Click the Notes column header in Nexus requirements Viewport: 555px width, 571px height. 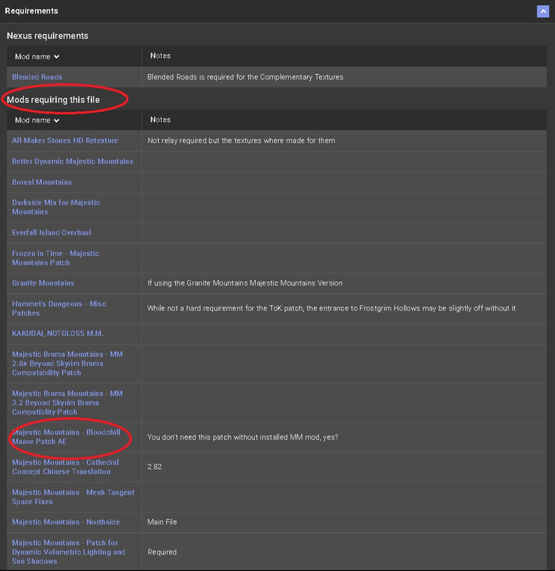[x=160, y=56]
